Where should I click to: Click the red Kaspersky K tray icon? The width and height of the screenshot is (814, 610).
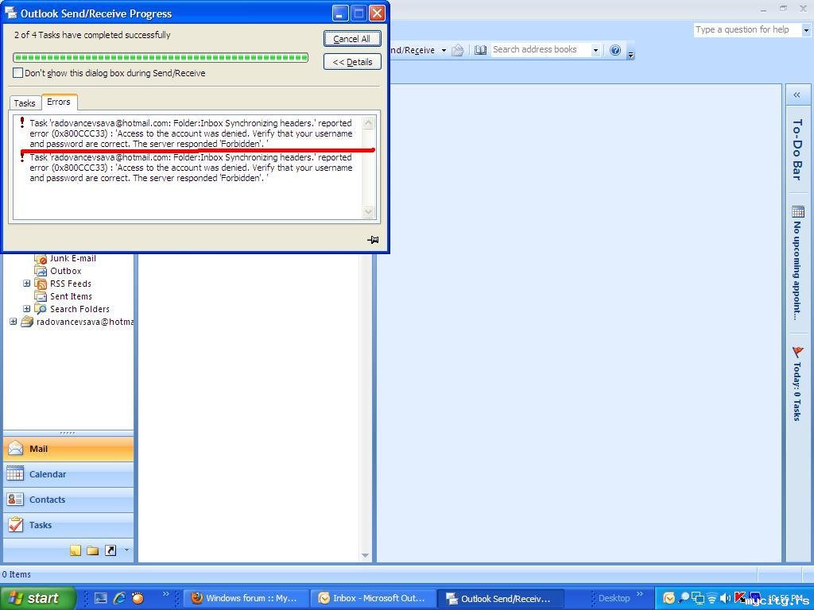click(739, 598)
